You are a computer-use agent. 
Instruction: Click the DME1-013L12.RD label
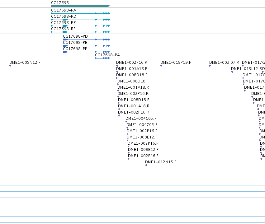248,69
